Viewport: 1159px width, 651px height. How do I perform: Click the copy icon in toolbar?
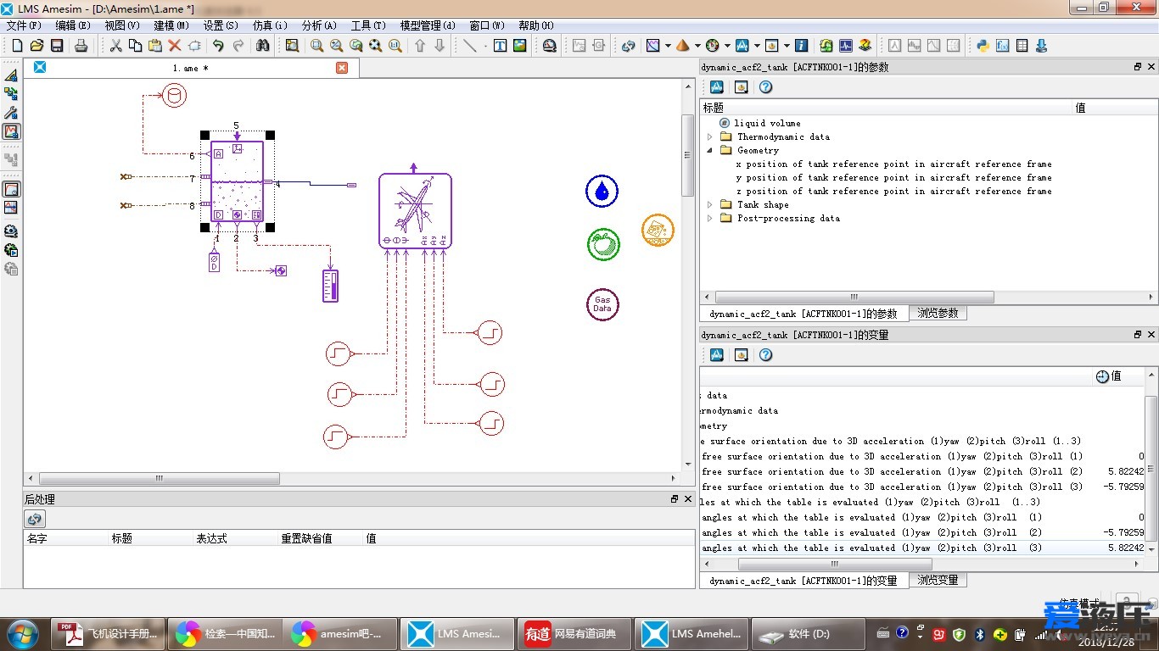135,46
